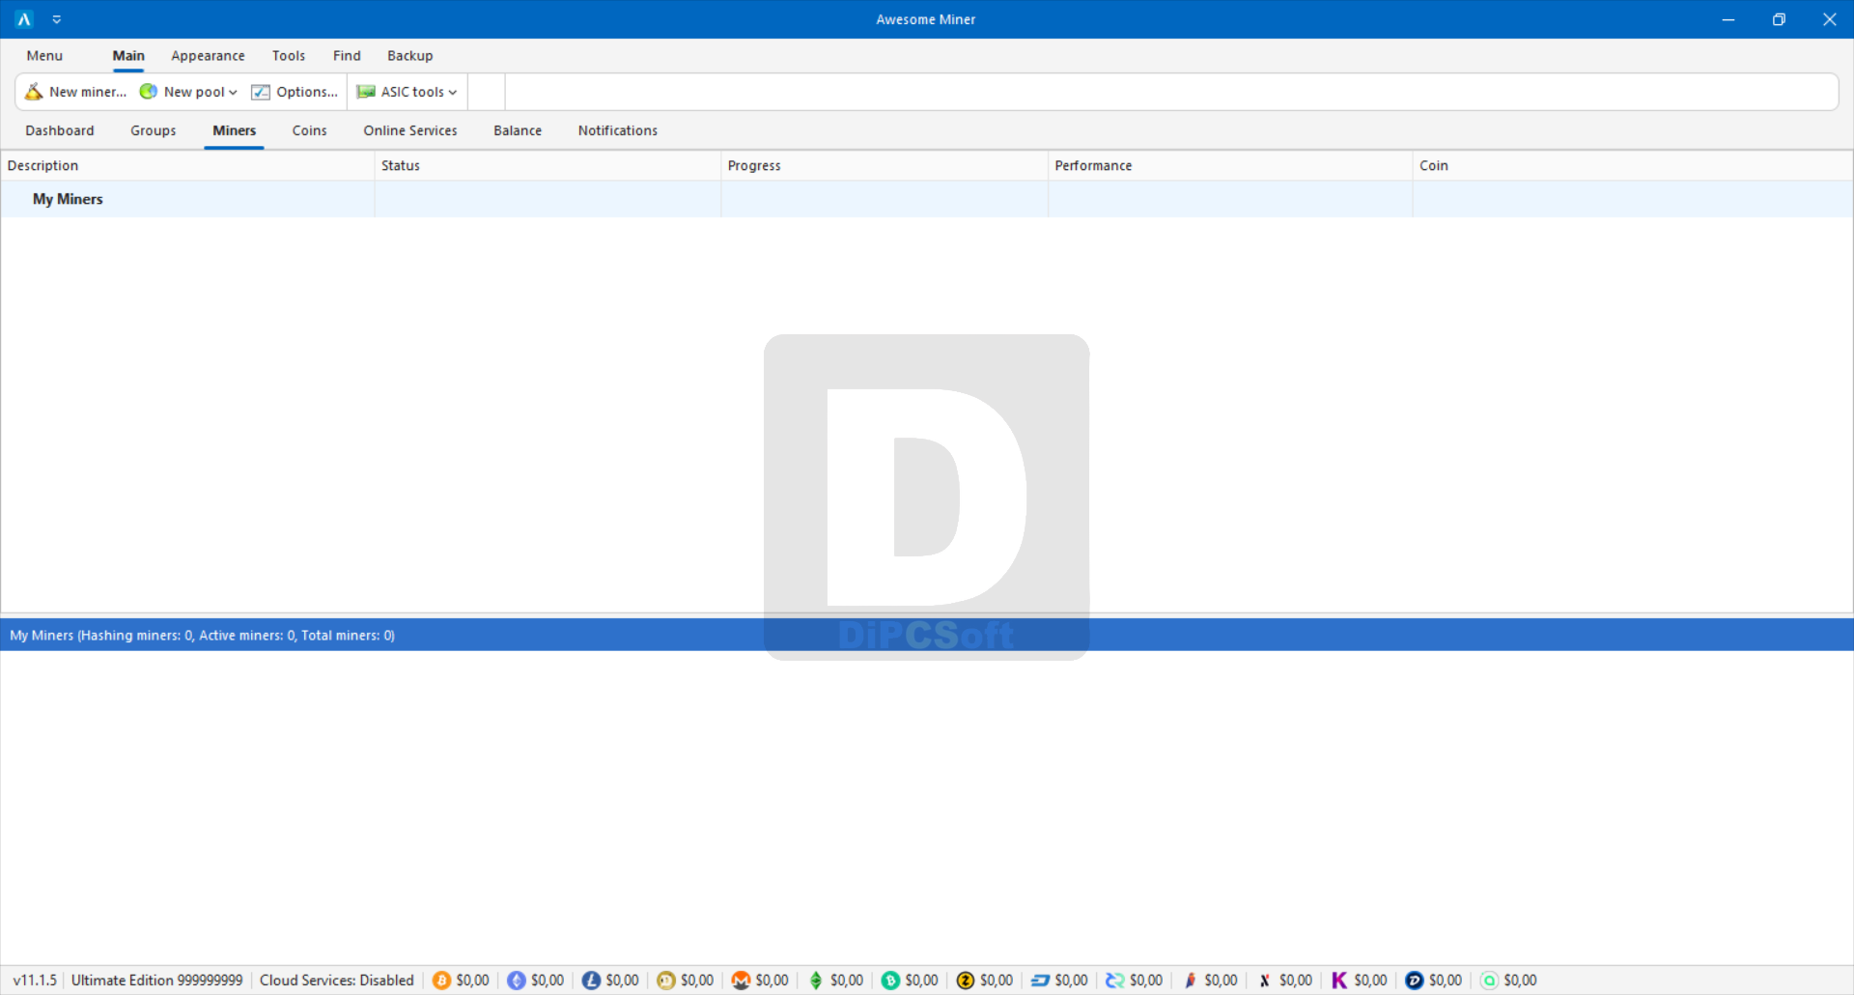
Task: Click the Ethereum icon in status bar
Action: click(x=517, y=981)
